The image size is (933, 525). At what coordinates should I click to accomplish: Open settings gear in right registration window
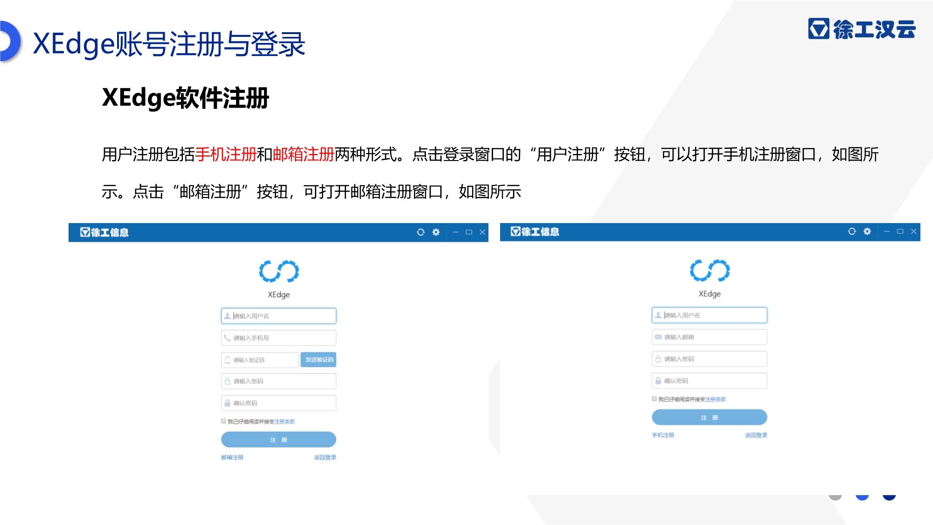(867, 231)
